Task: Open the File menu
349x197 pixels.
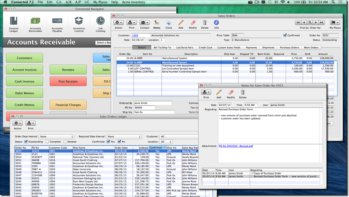Action: point(40,2)
